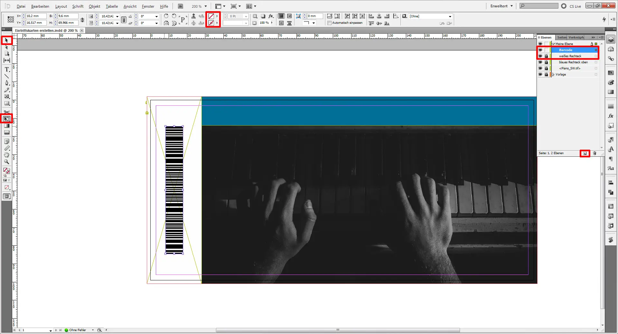Viewport: 618px width, 334px height.
Task: Select the Schere (scissors) tool
Action: point(6,112)
